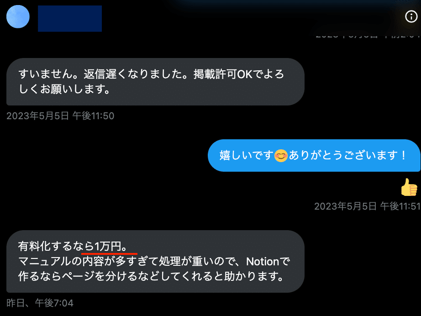Select the message starting with 有料化するなら

coord(155,261)
